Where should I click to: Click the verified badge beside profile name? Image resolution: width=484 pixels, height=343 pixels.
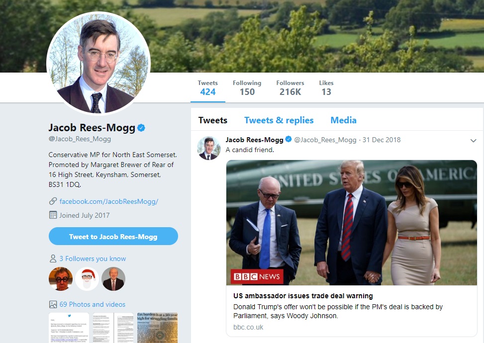click(x=141, y=128)
